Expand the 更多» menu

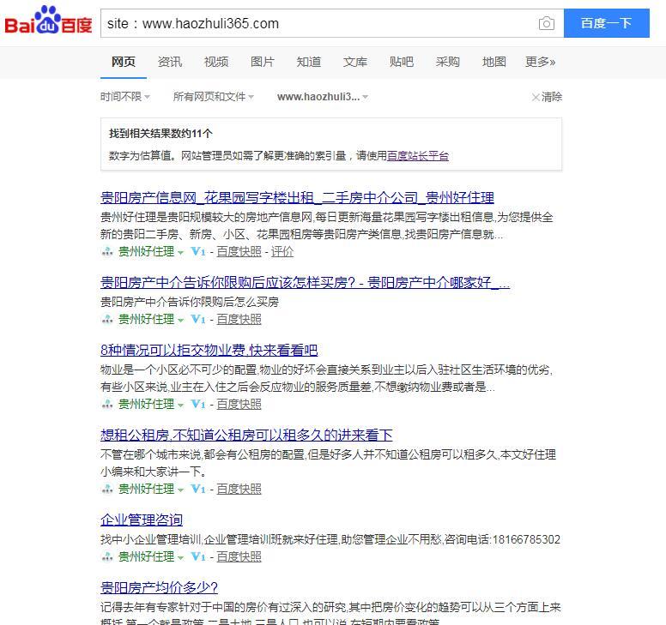click(x=541, y=62)
